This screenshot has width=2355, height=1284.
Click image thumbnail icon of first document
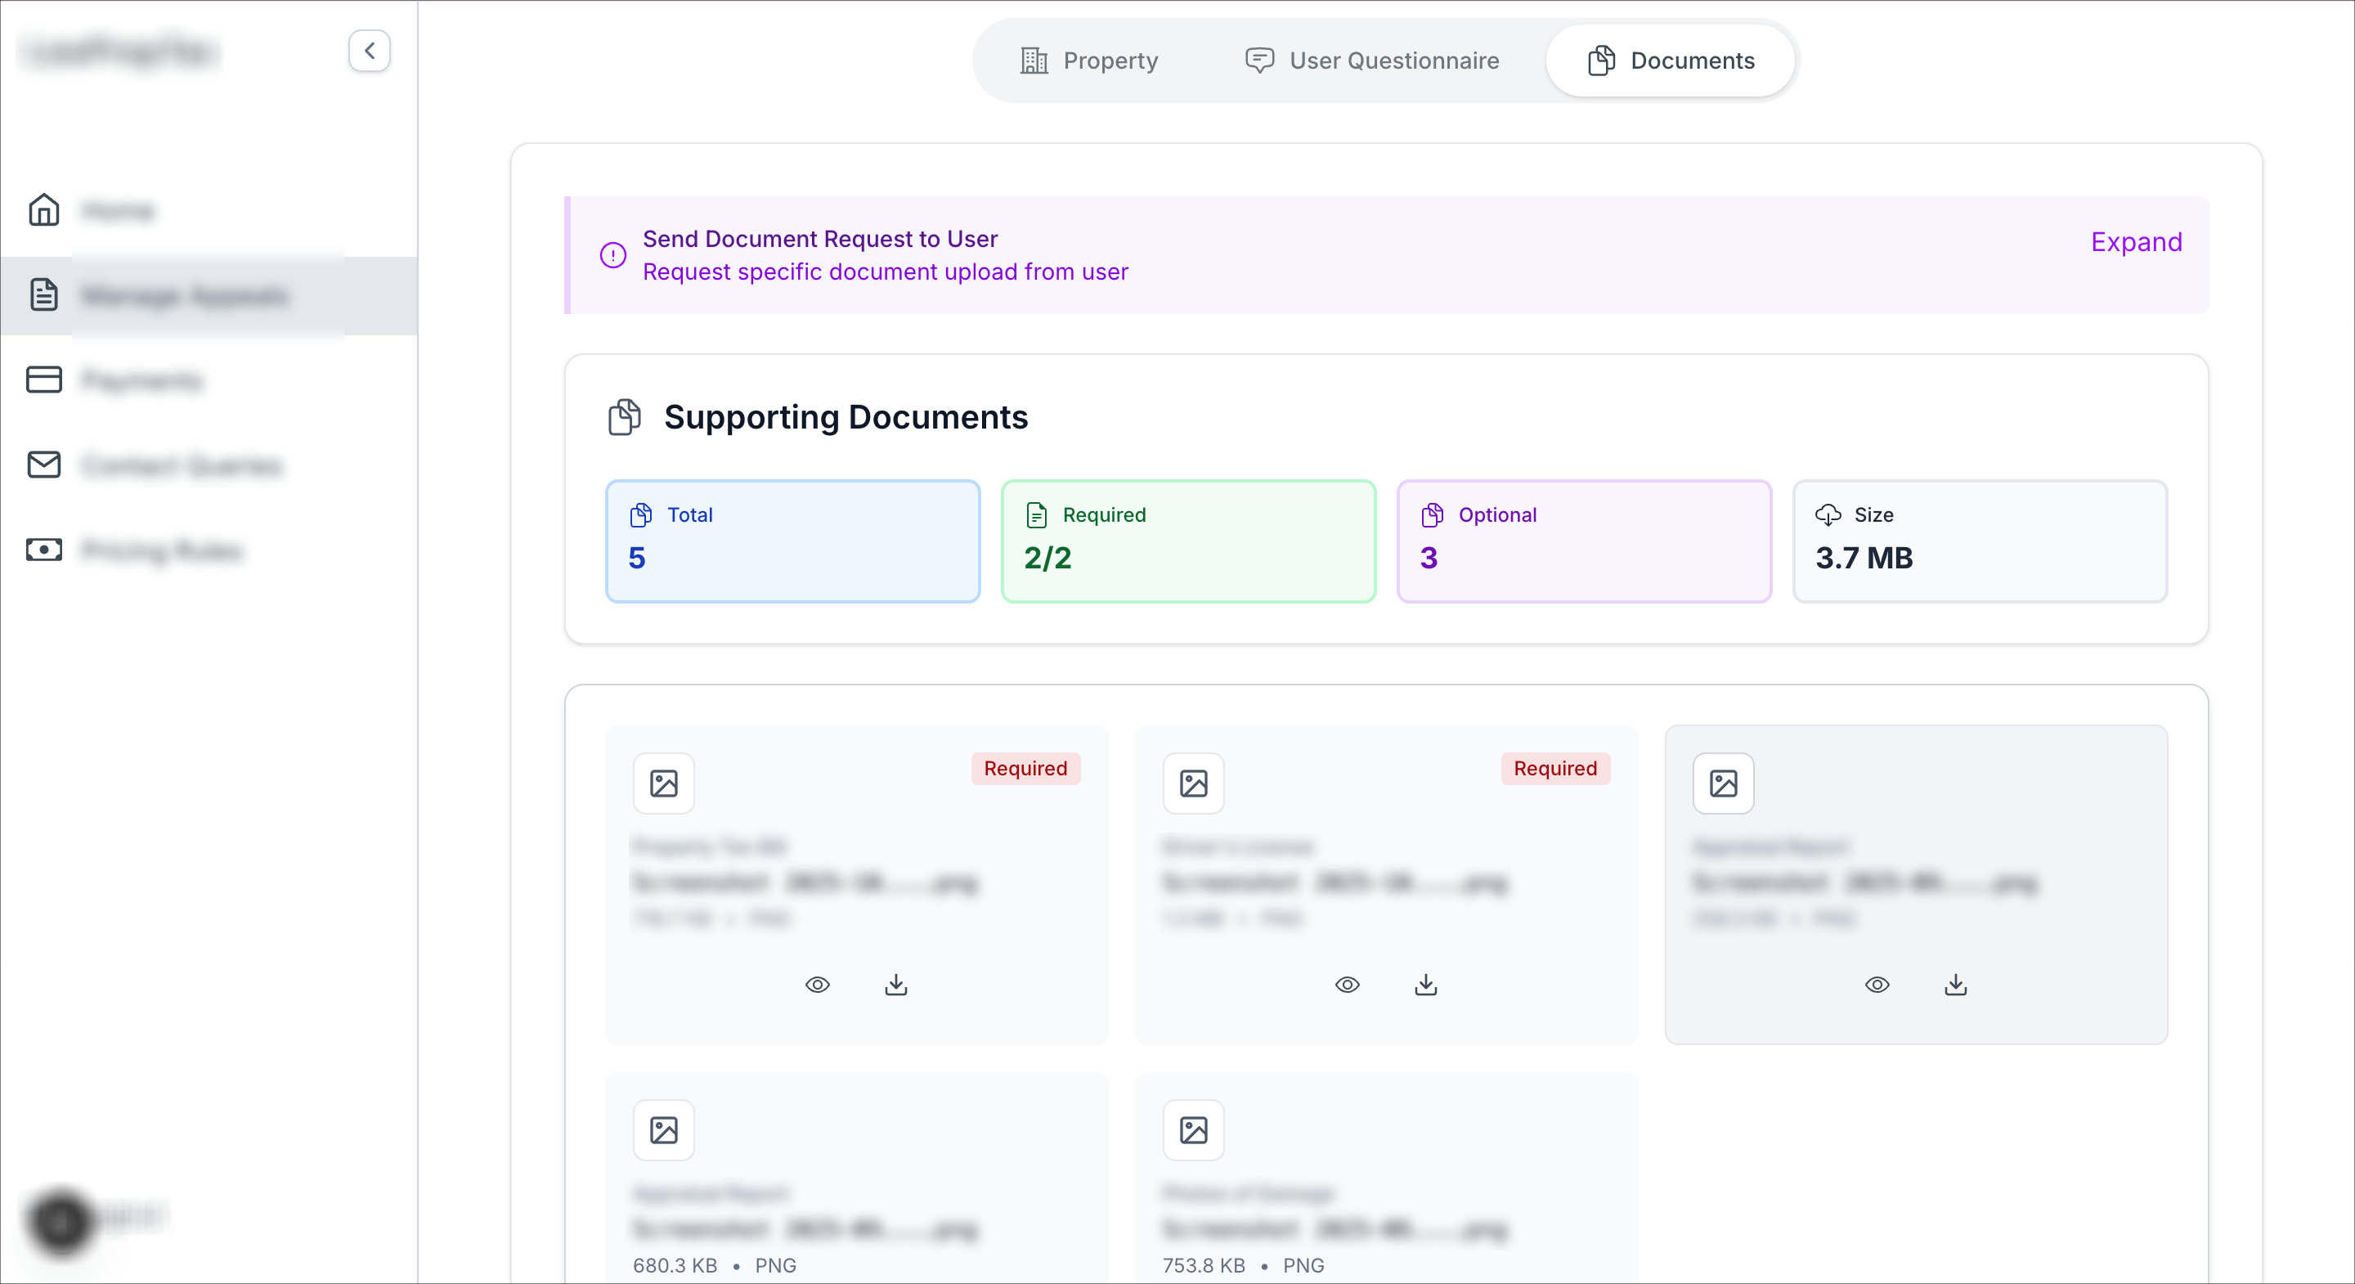(x=664, y=783)
